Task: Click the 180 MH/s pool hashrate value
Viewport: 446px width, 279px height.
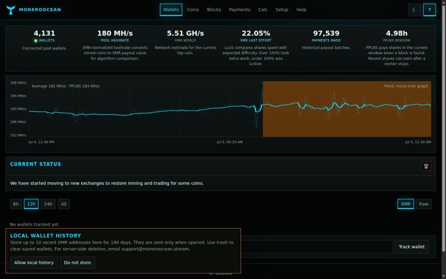Action: [115, 33]
